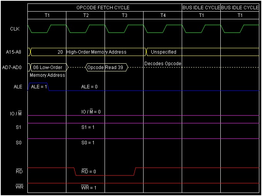This screenshot has width=262, height=196.
Task: Click the T3 state header
Action: click(124, 15)
